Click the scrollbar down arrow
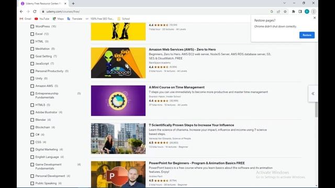335x188 pixels. point(316,186)
